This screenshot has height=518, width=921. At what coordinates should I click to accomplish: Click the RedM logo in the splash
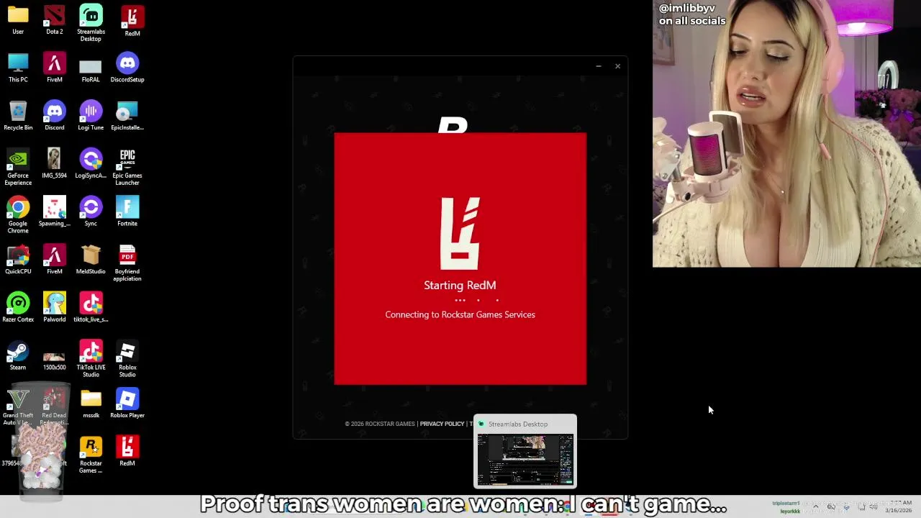(460, 233)
